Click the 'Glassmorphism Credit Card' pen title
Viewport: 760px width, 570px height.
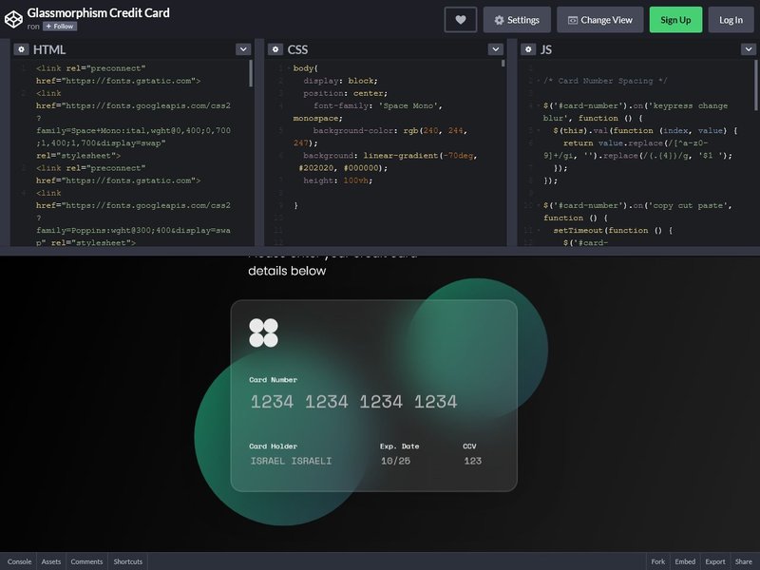tap(99, 12)
